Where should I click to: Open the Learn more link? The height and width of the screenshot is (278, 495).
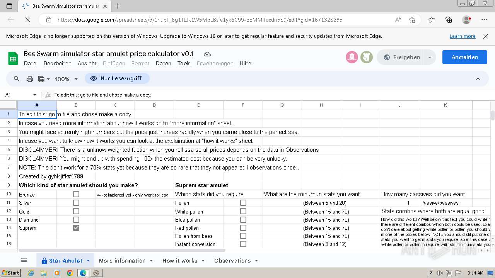coord(463,36)
